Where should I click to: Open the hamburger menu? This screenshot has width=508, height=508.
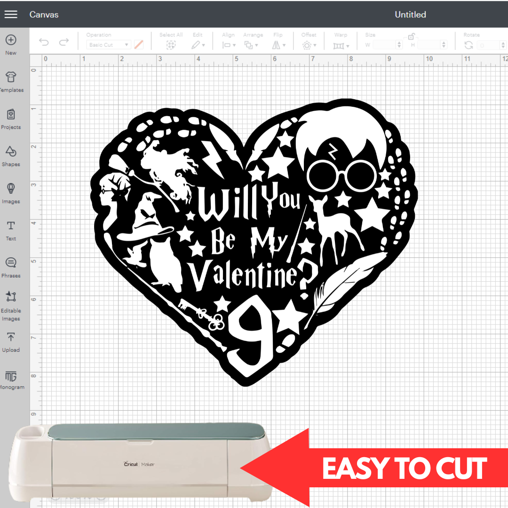11,14
